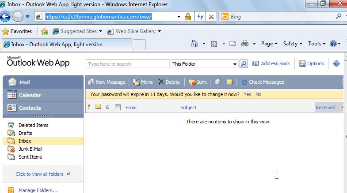Open the Page menu
The width and height of the screenshot is (347, 193).
[x=269, y=44]
